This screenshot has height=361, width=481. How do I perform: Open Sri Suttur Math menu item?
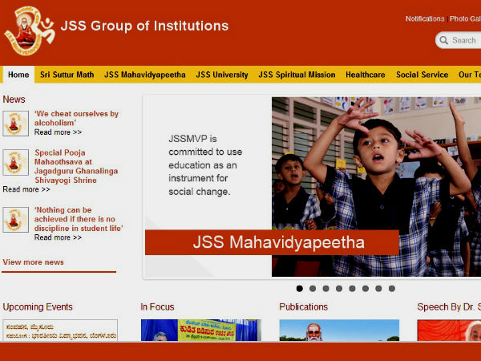(x=67, y=75)
